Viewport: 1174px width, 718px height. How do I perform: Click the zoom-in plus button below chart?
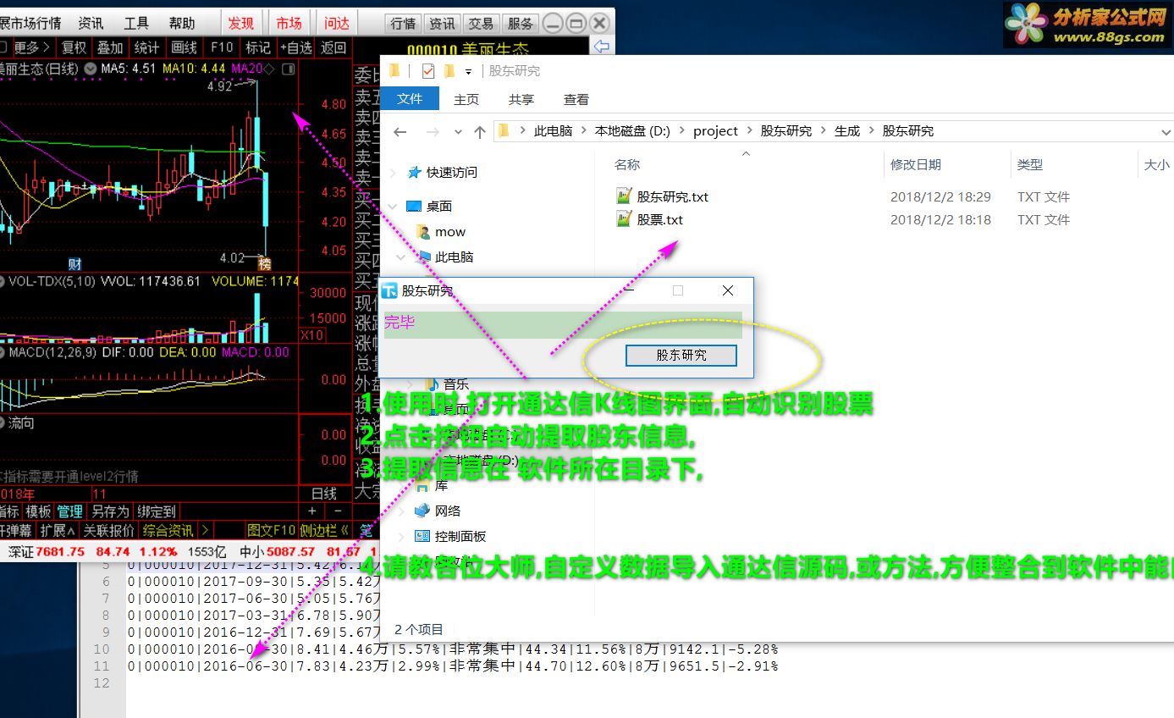tap(312, 511)
